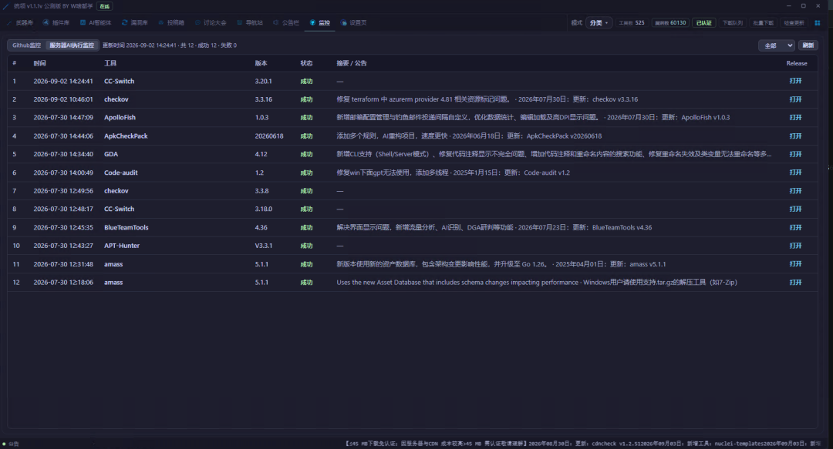
Task: Expand the 全部 filter dropdown
Action: click(776, 45)
